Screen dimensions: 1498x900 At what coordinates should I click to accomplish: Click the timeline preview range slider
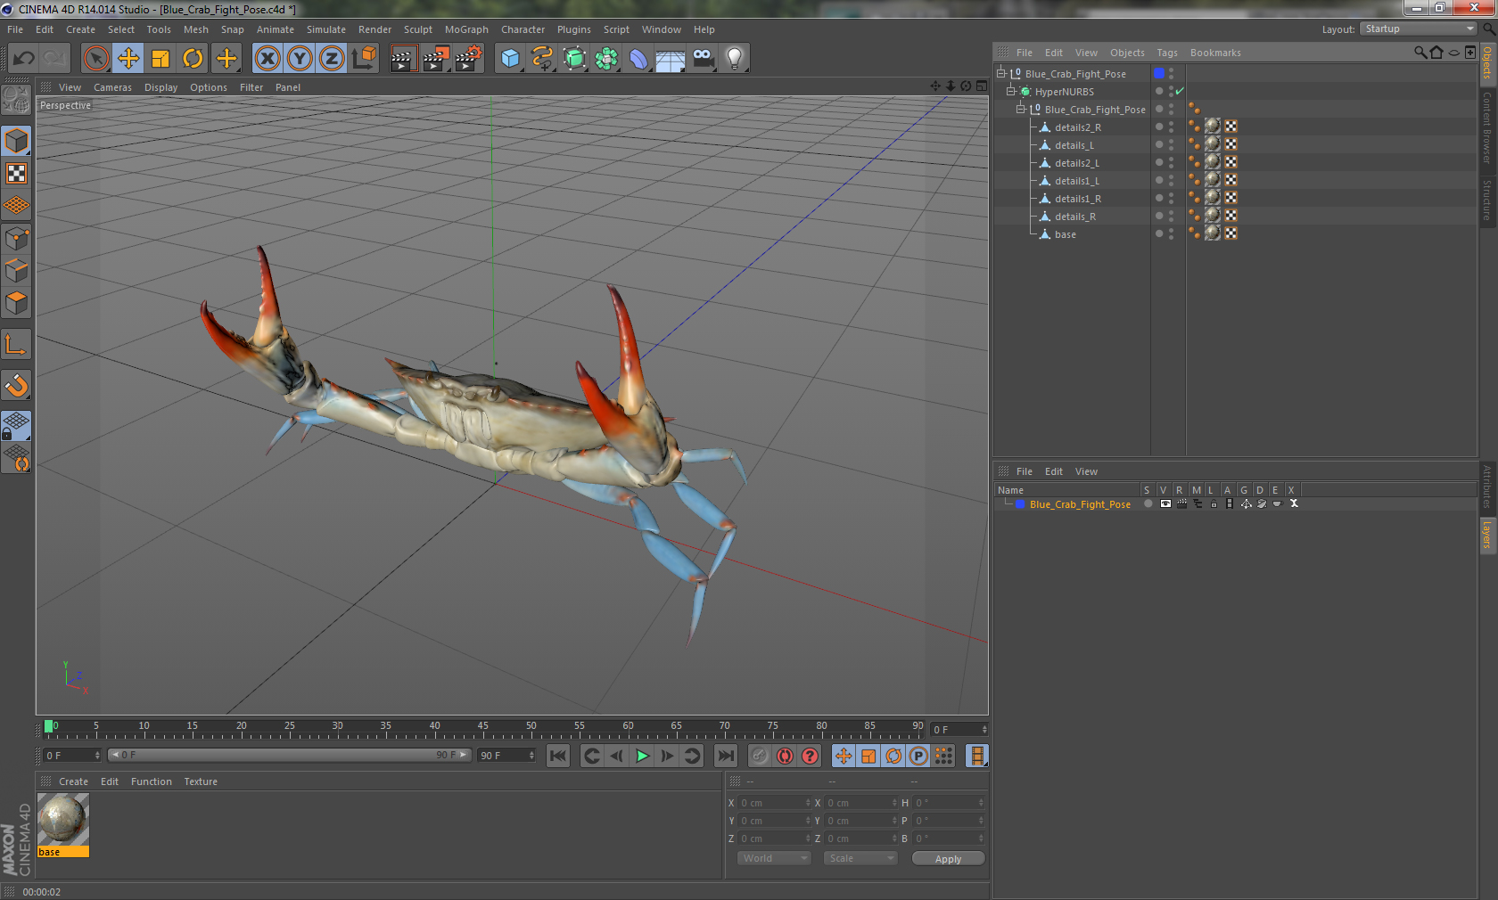point(290,755)
